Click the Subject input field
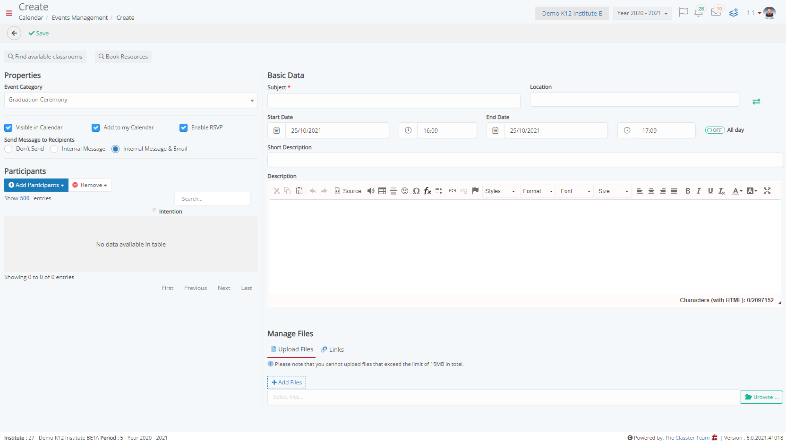 394,101
